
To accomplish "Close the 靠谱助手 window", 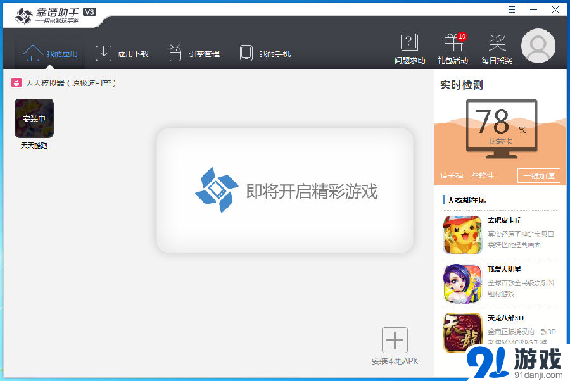I will click(x=555, y=9).
